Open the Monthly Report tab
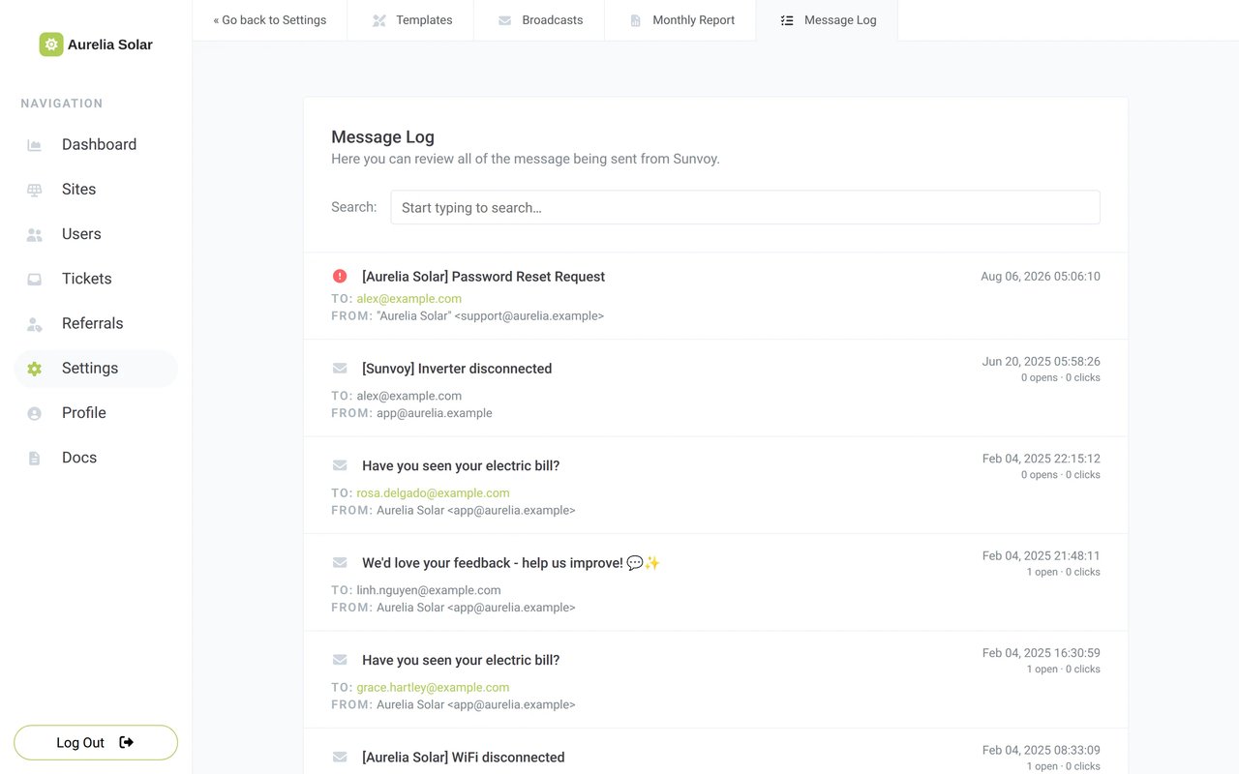1239x774 pixels. point(680,20)
